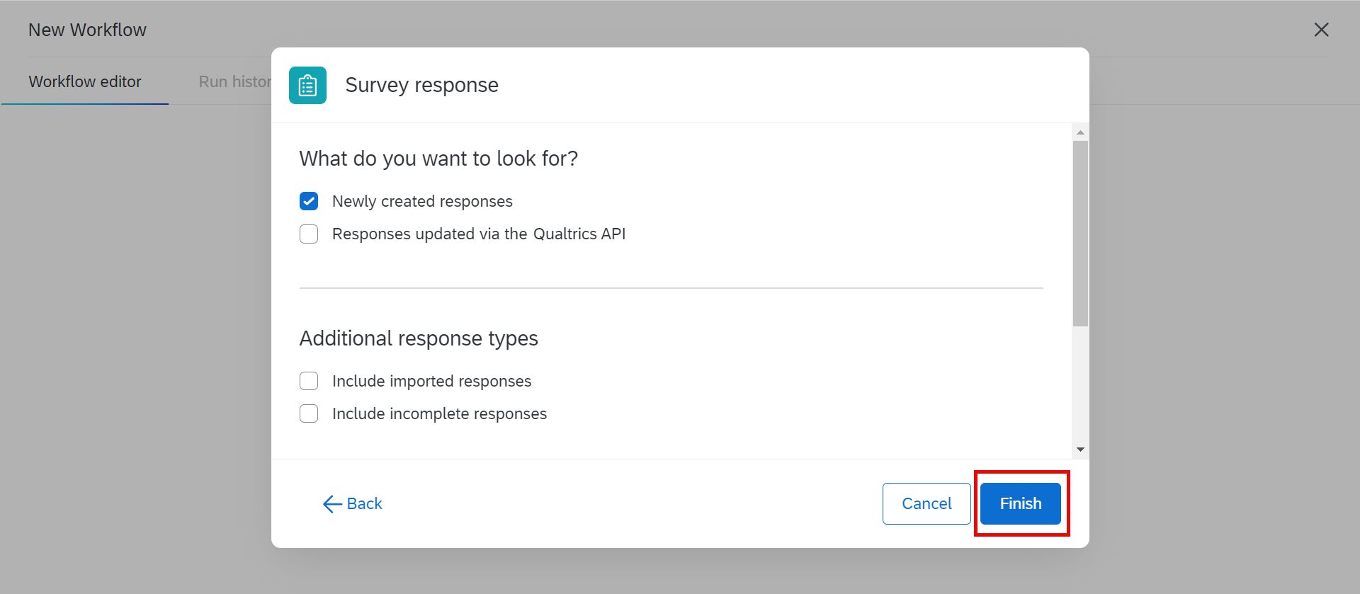Viewport: 1360px width, 594px height.
Task: Switch to the Workflow editor tab
Action: (x=85, y=82)
